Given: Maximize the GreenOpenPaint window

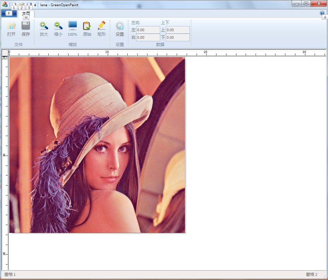Looking at the screenshot, I should [x=306, y=4].
